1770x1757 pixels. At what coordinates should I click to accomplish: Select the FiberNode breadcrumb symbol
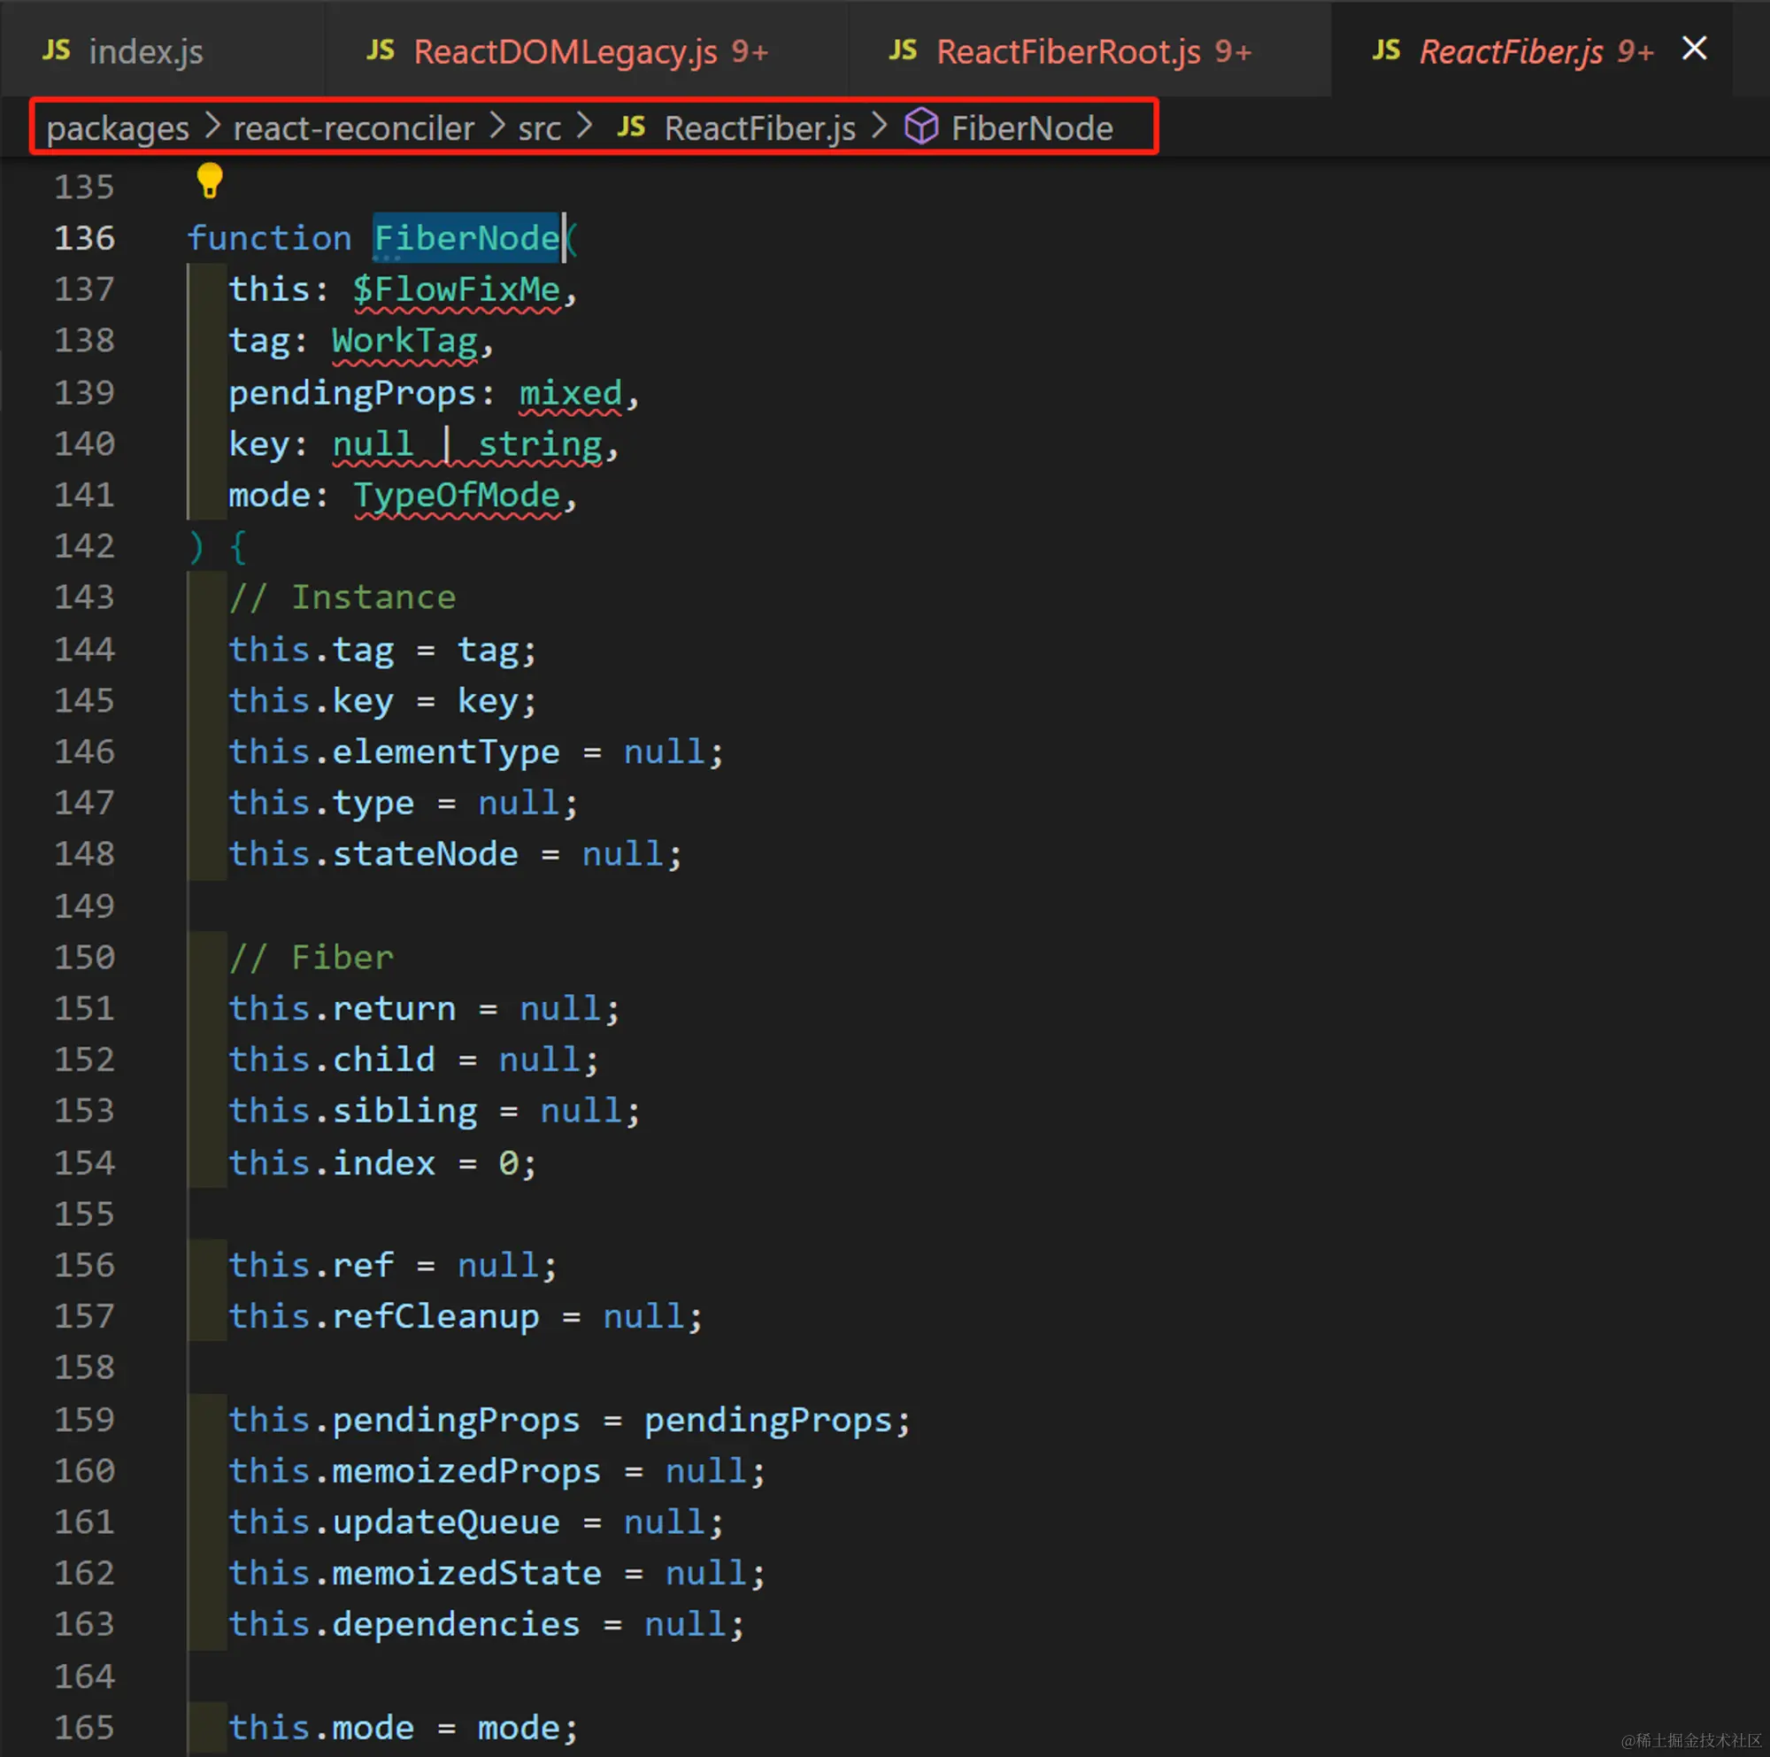click(1032, 128)
